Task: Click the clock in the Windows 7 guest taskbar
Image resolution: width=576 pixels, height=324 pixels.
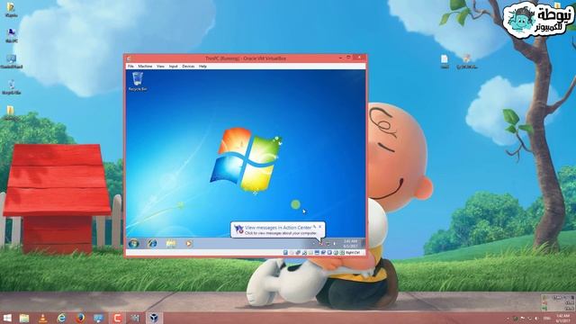Action: pos(350,244)
